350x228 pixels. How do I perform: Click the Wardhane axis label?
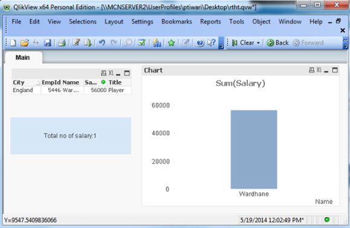pyautogui.click(x=254, y=194)
